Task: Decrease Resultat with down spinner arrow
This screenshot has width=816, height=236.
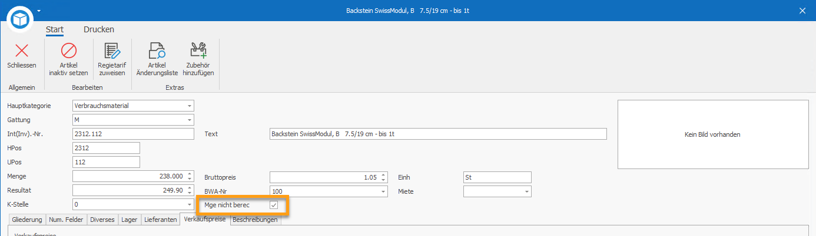Action: coord(189,193)
